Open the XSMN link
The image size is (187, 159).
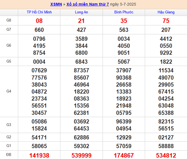pos(56,4)
